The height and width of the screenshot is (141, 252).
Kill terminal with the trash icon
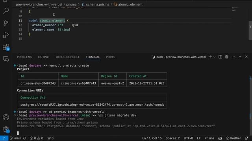point(227,57)
